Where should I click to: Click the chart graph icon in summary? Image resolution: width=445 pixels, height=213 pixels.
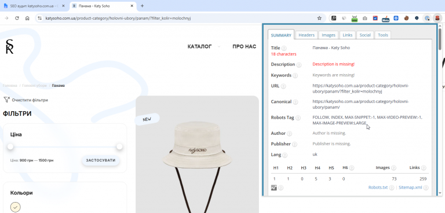[274, 188]
